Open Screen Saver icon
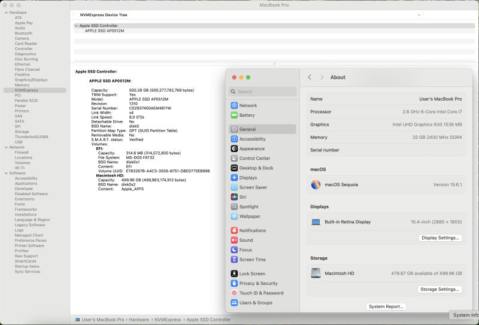Screen dimensions: 479x325 (234, 187)
